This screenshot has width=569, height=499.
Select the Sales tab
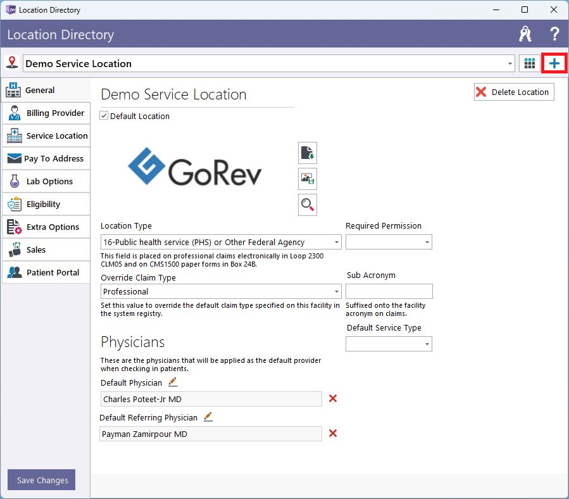tap(46, 249)
